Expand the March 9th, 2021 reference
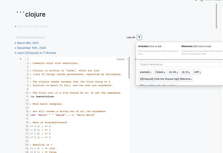223x153 pixels. [x=15, y=43]
